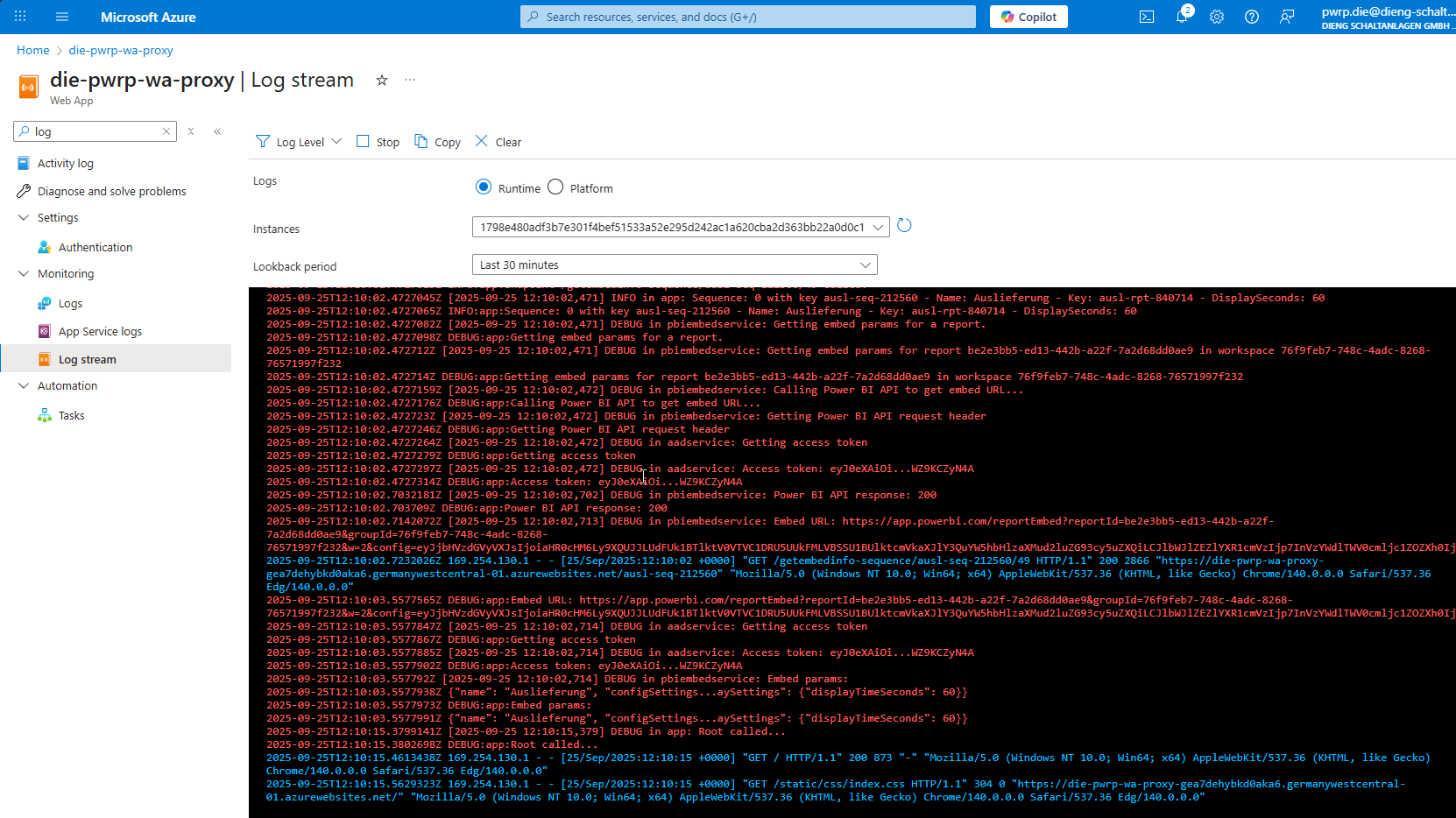Open the hamburger portal menu
Viewport: 1456px width, 818px height.
(61, 17)
